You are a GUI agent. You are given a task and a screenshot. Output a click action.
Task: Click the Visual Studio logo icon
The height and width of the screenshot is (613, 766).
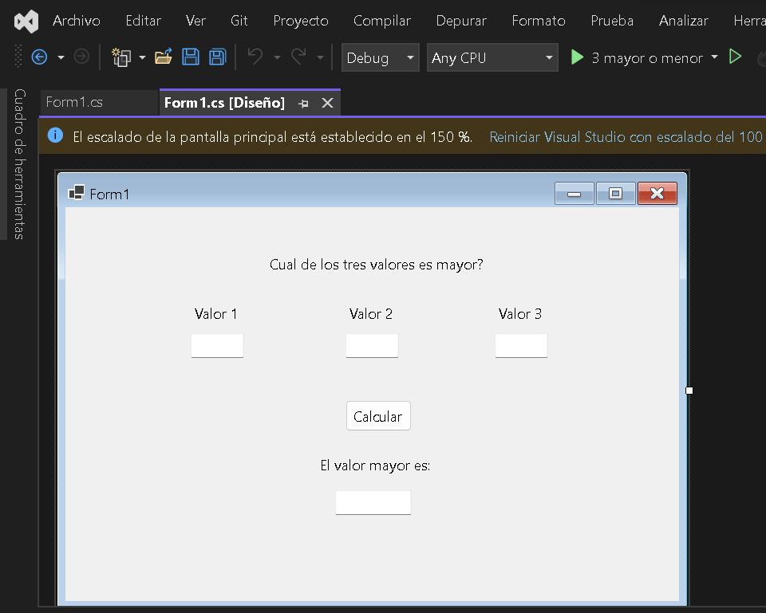(26, 22)
